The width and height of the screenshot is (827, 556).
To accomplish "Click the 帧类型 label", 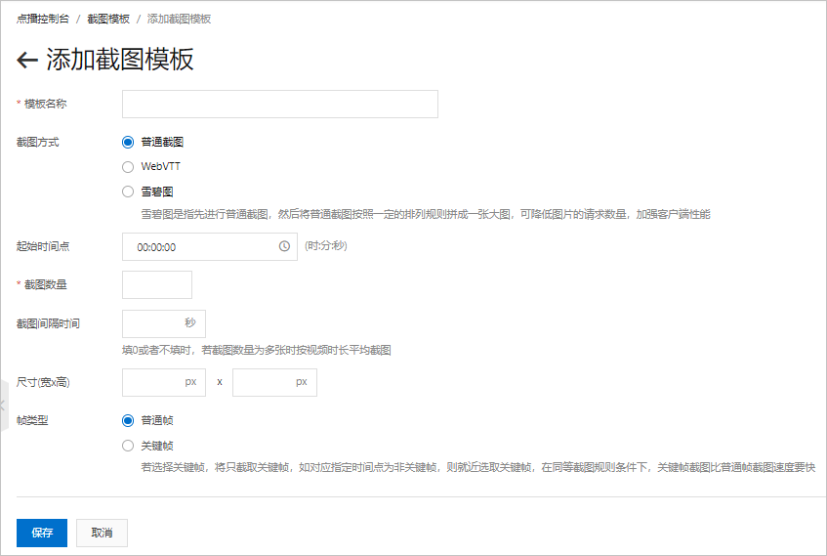I will pyautogui.click(x=32, y=421).
